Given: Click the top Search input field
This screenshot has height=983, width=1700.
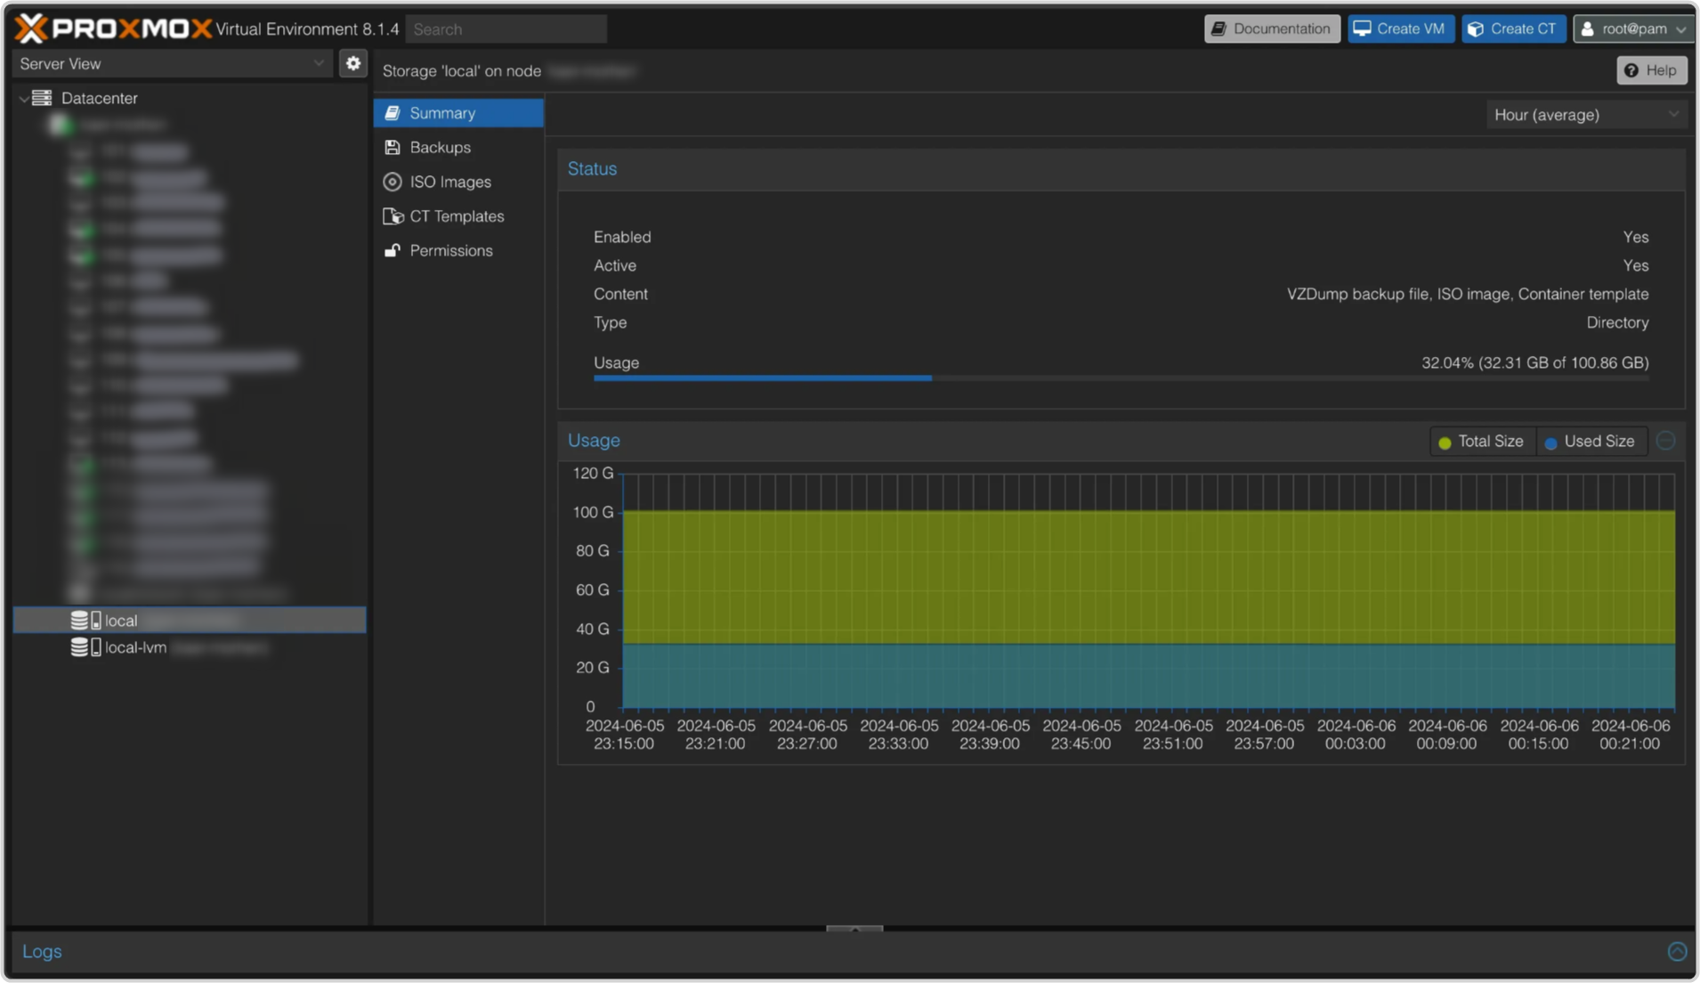Looking at the screenshot, I should click(x=506, y=29).
